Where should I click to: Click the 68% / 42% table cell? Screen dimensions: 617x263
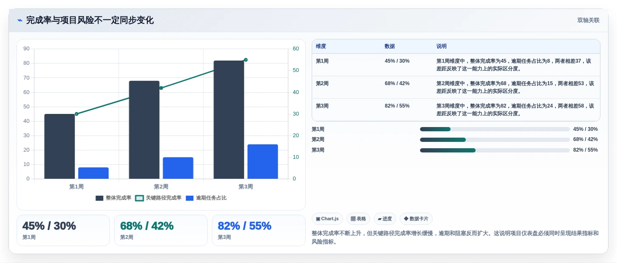click(397, 83)
